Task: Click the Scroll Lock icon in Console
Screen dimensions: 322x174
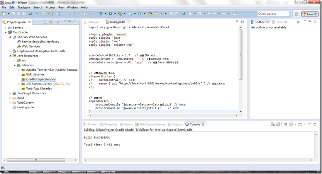Action: click(x=278, y=124)
